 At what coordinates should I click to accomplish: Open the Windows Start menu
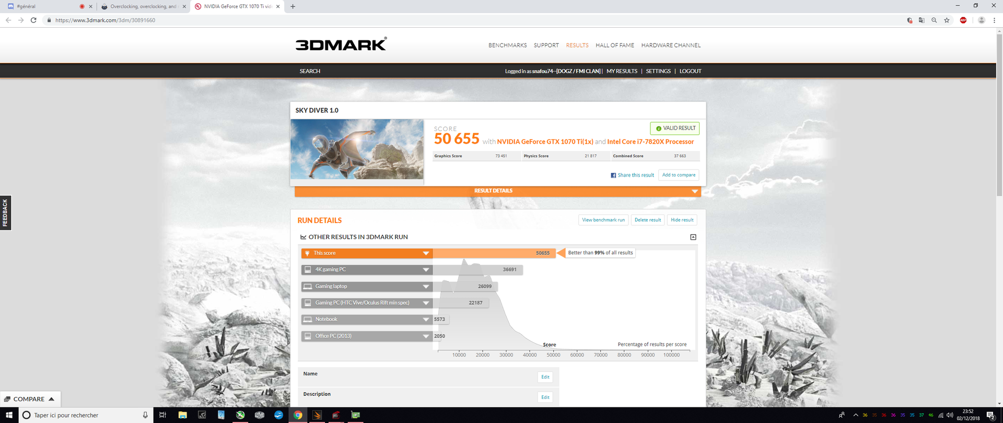click(x=9, y=415)
